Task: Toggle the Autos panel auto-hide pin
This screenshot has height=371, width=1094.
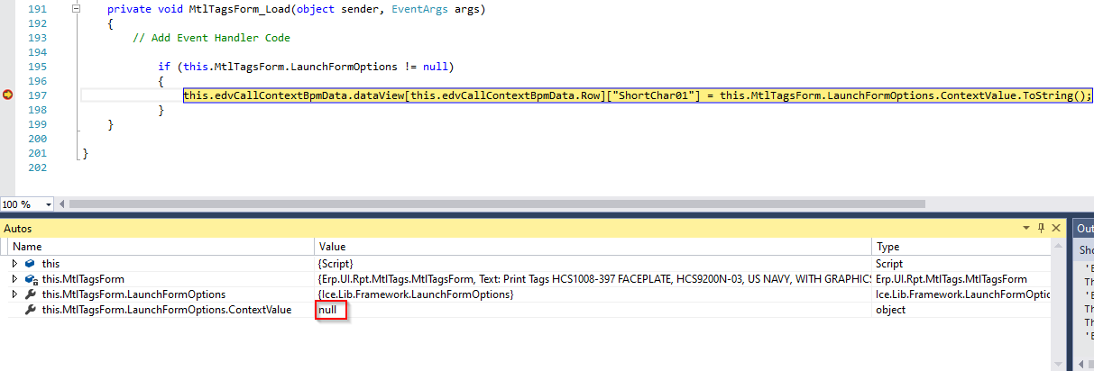Action: [1041, 229]
